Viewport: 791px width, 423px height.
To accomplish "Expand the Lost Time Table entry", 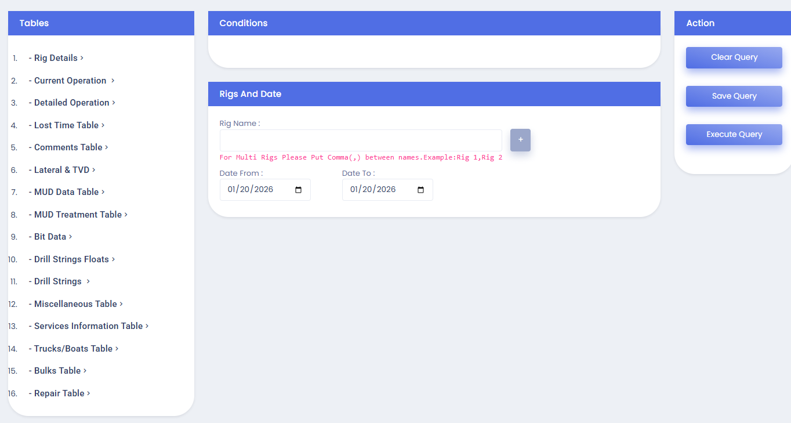I will click(66, 125).
